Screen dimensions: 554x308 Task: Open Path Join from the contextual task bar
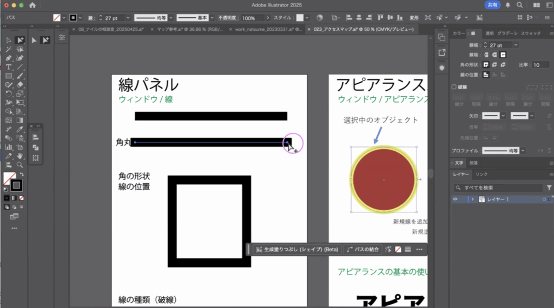point(364,250)
